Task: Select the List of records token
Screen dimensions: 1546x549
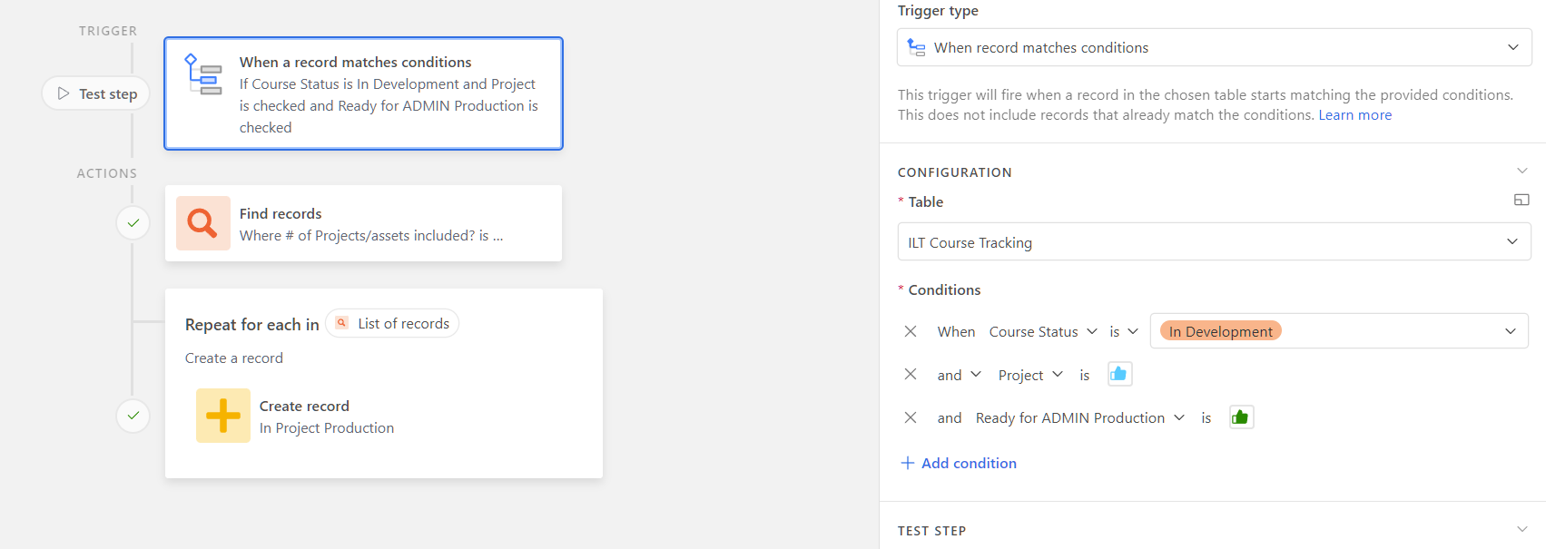Action: 392,323
